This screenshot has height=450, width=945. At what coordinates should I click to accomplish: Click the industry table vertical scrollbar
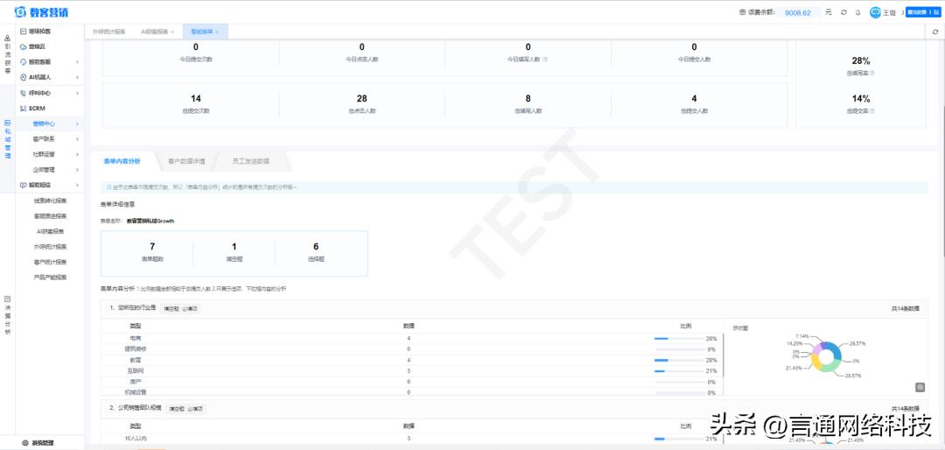click(x=724, y=356)
